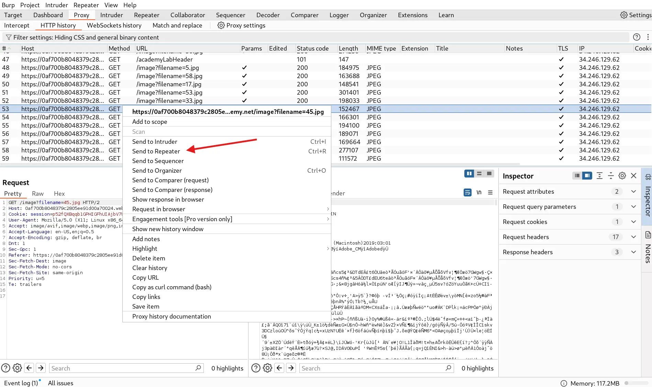Open All issues in status bar

point(60,383)
